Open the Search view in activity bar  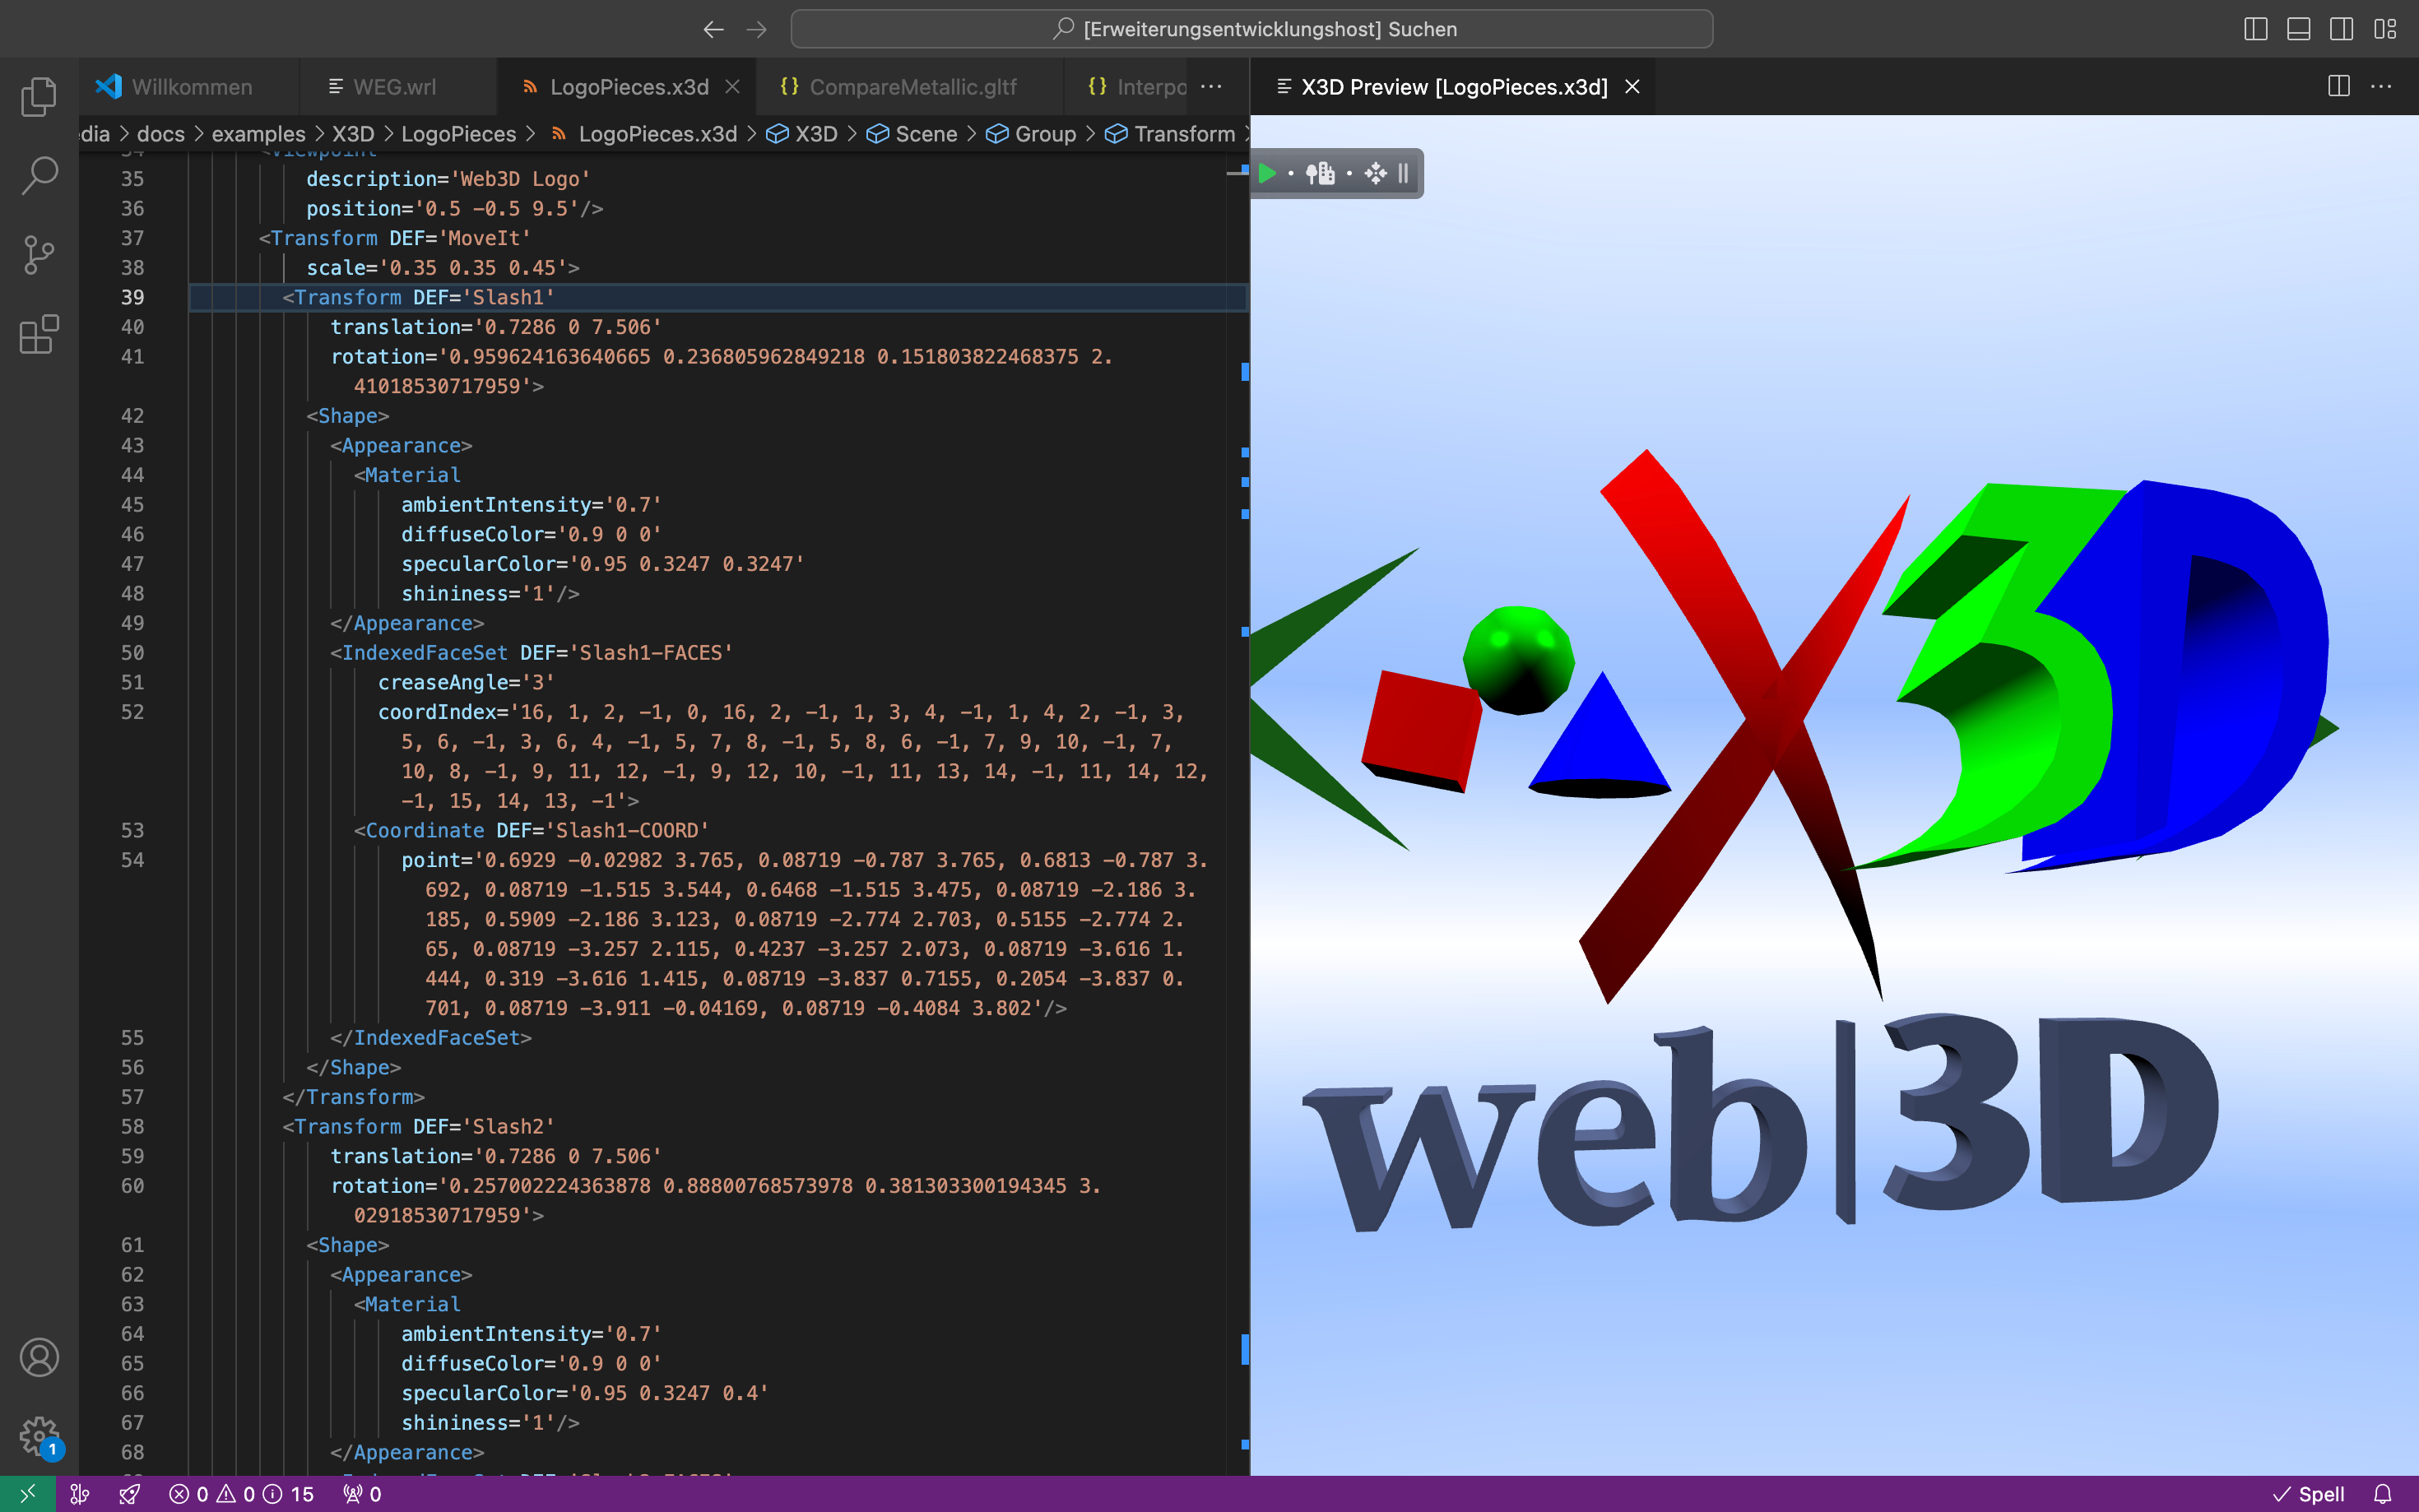point(39,176)
